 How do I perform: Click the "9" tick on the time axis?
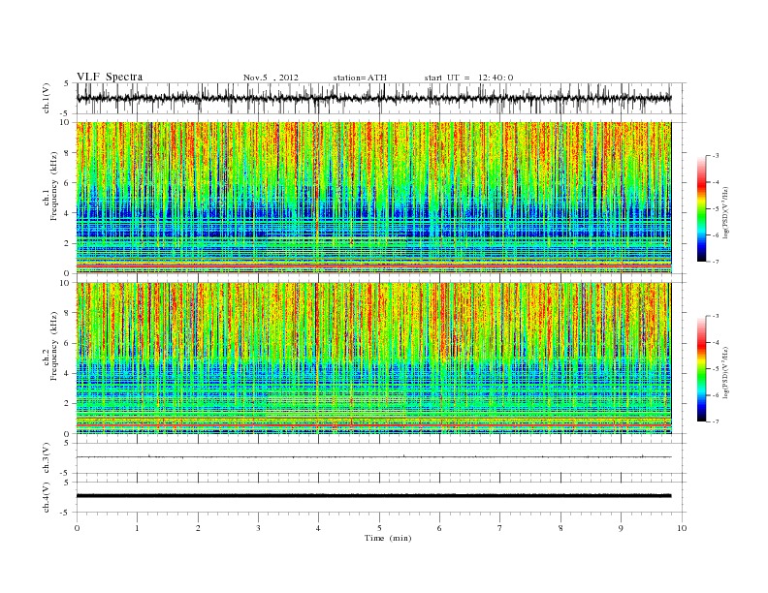[x=621, y=528]
